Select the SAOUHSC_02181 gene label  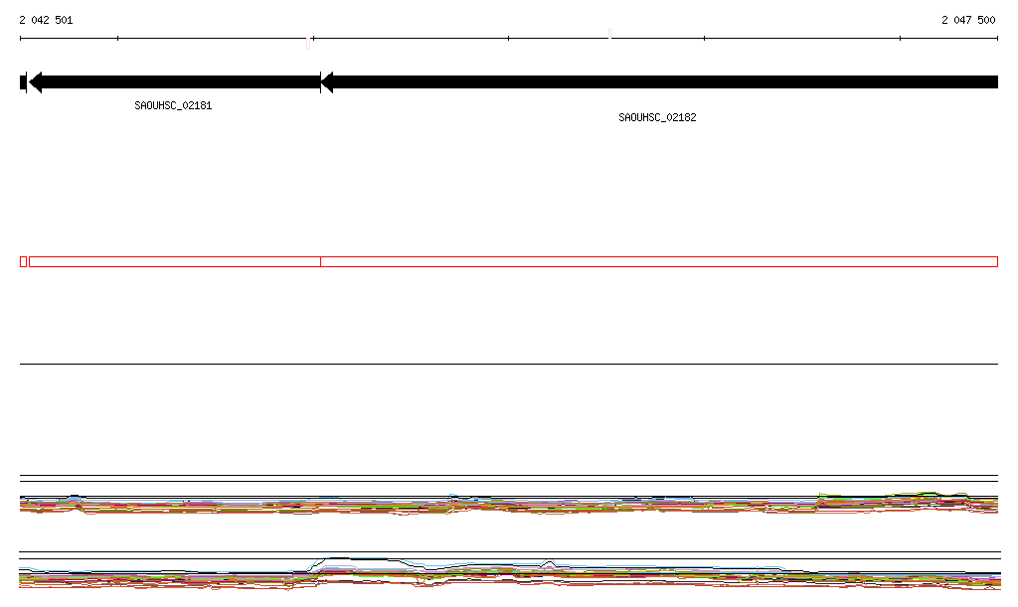point(173,105)
